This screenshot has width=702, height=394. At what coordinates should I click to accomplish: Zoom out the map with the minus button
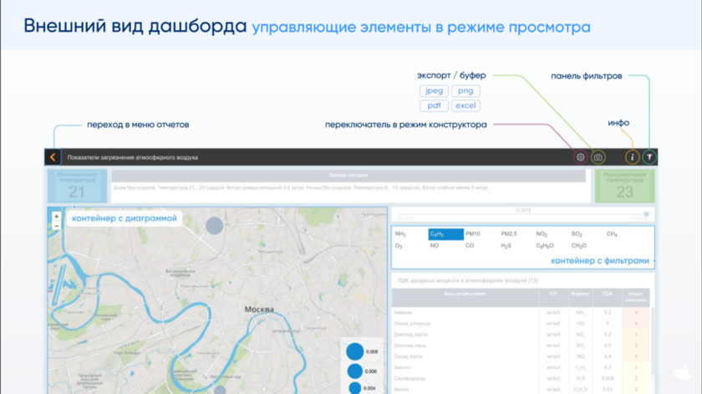point(57,227)
